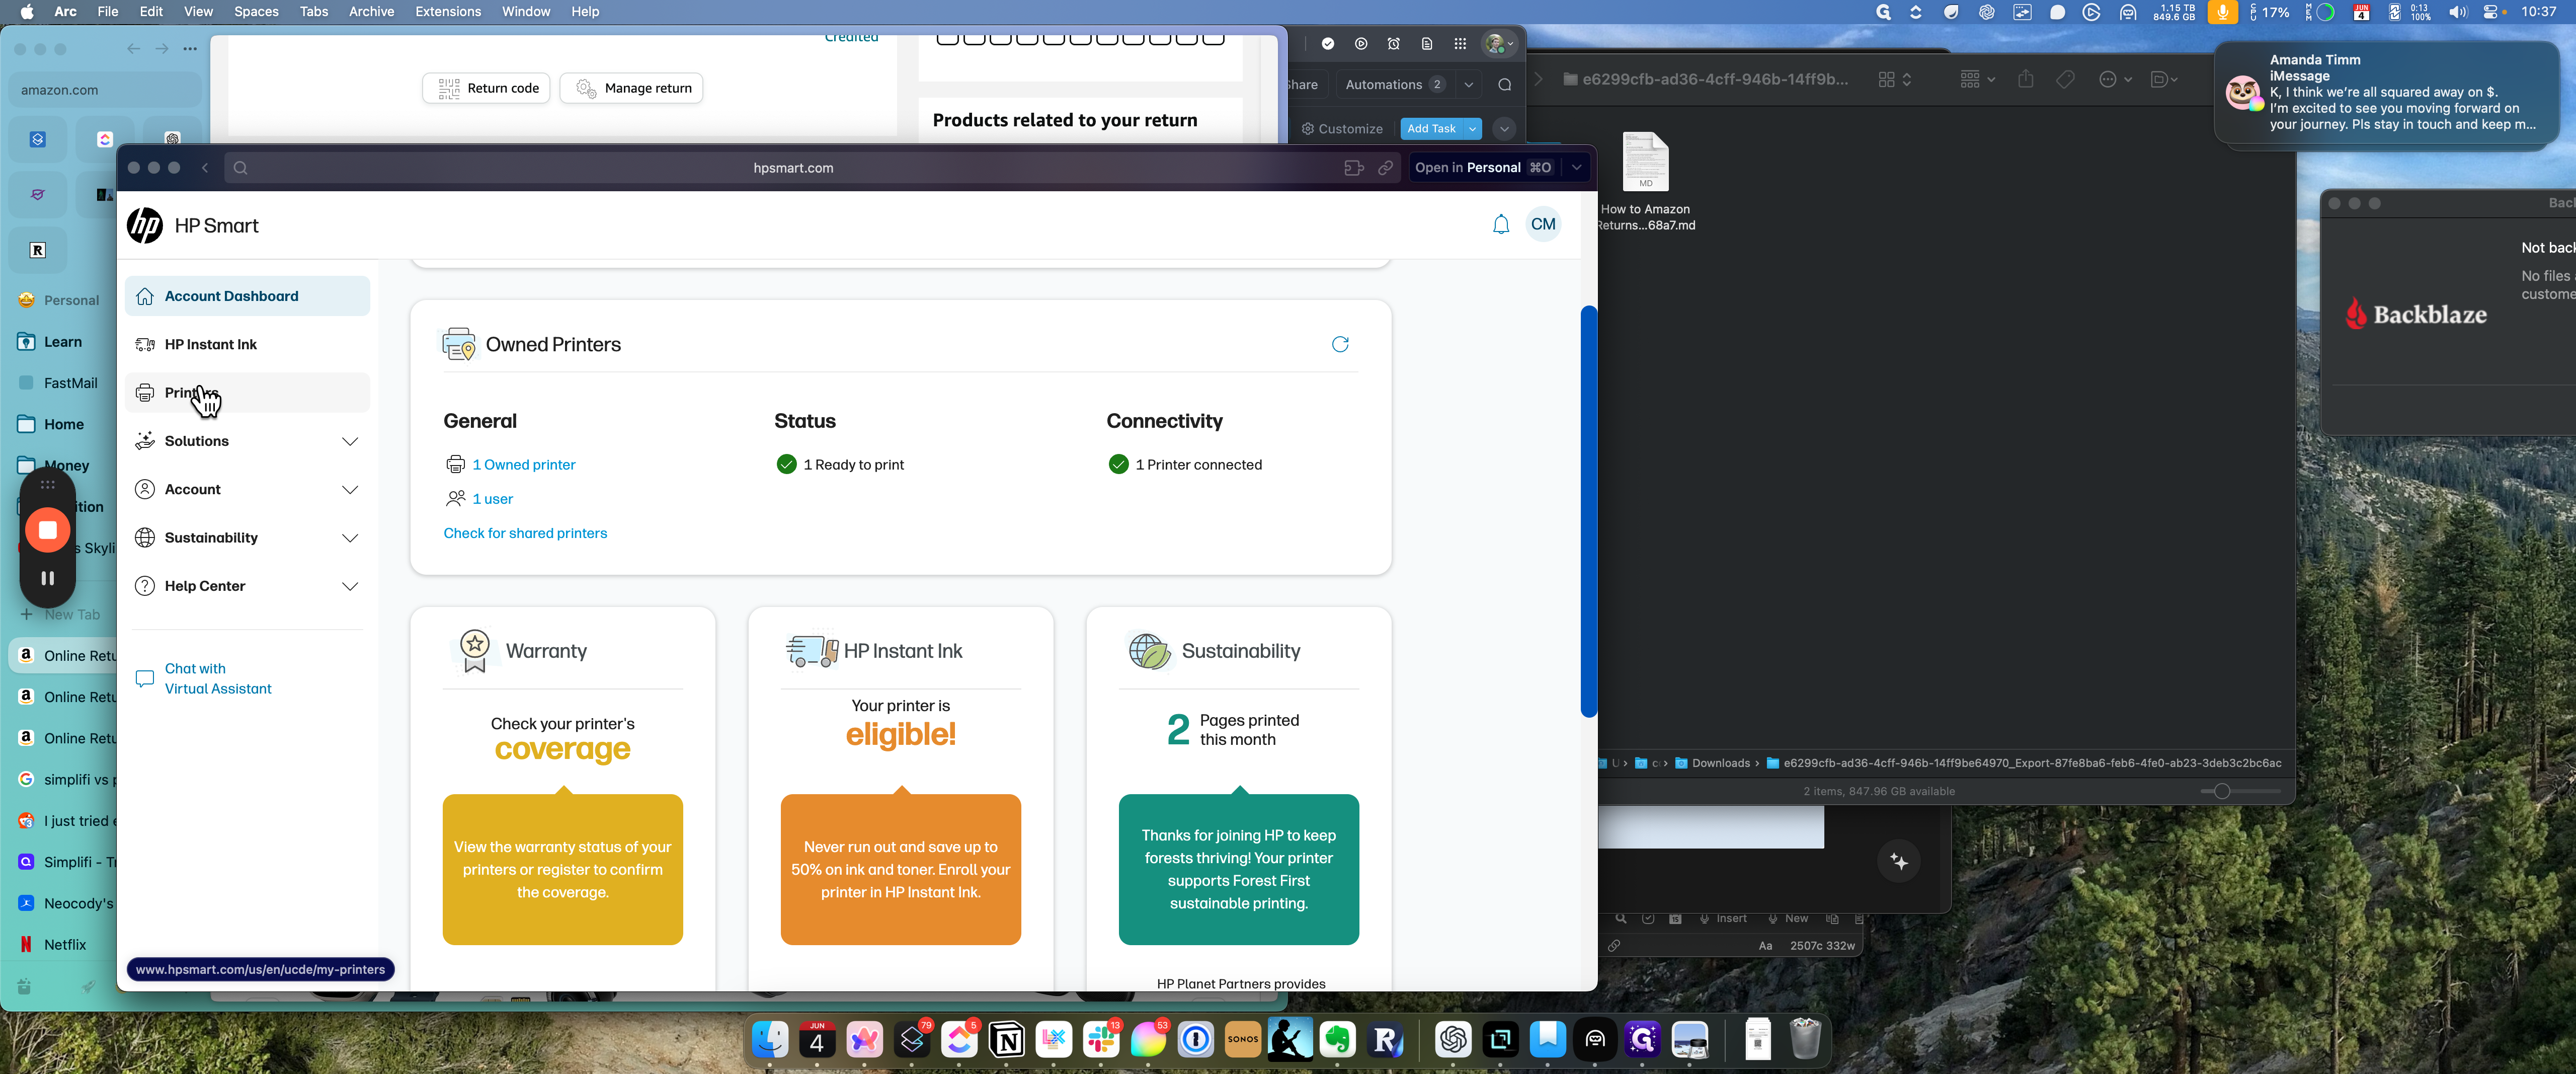Open the 1 user link

point(493,498)
